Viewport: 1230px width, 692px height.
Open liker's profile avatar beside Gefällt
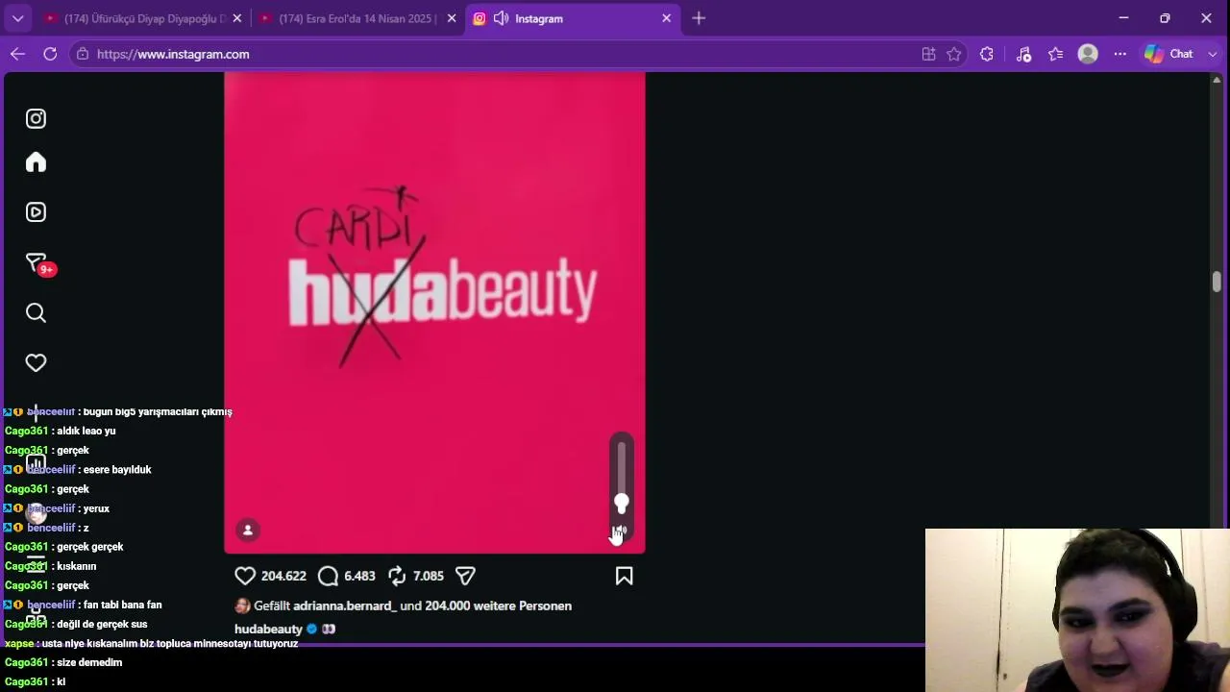[x=242, y=605]
